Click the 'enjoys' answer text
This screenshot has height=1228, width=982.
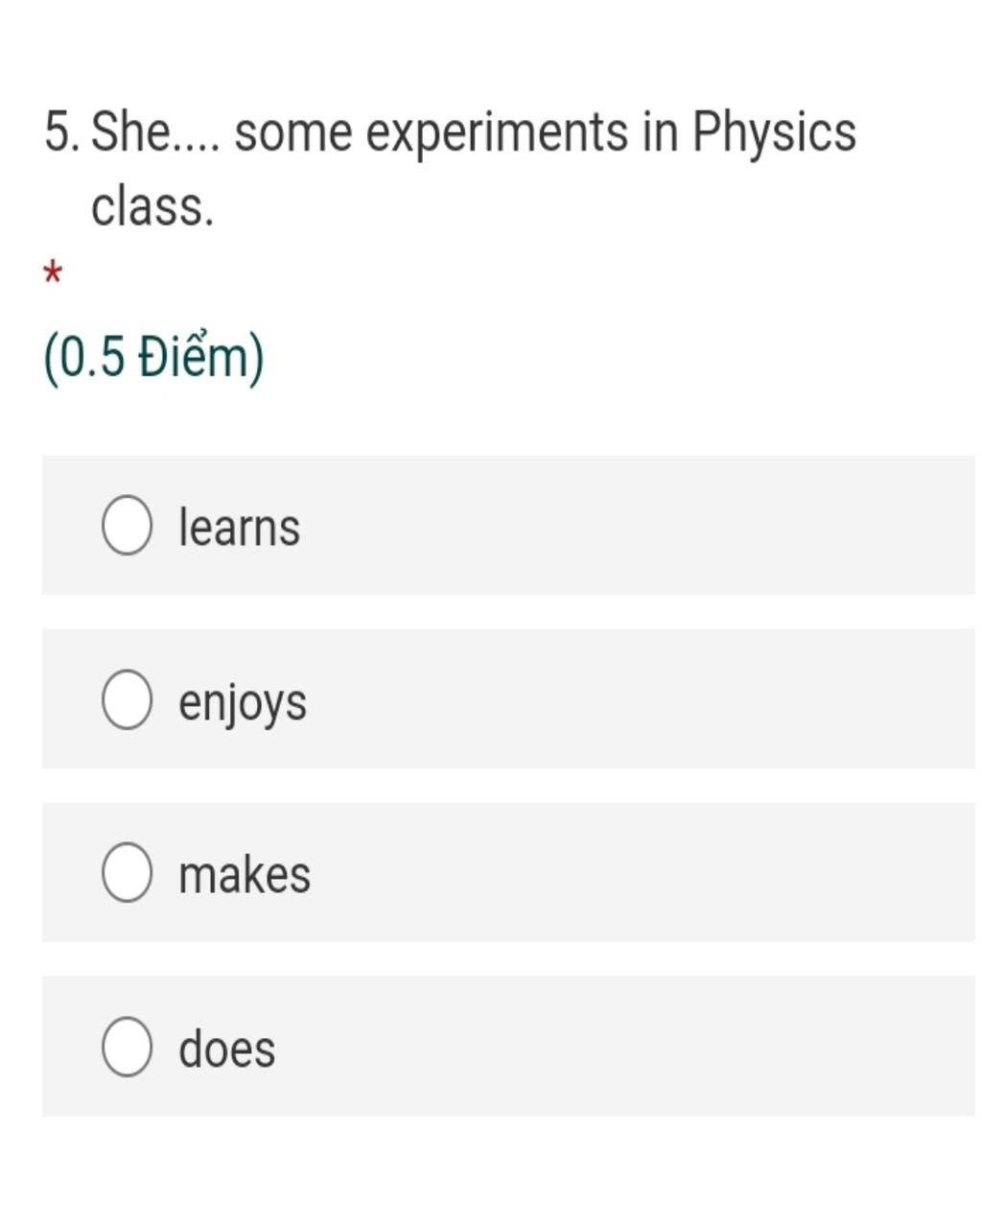pyautogui.click(x=243, y=702)
